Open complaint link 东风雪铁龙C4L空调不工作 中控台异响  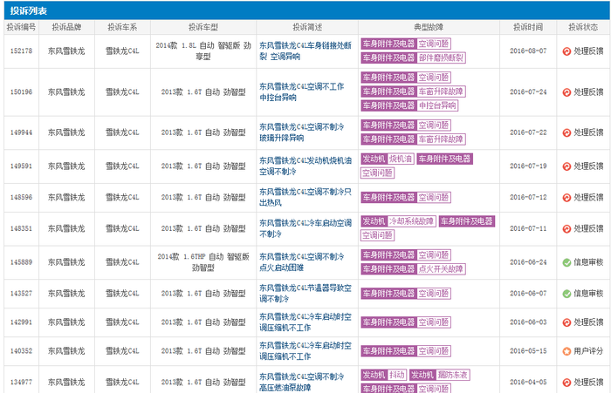click(302, 92)
